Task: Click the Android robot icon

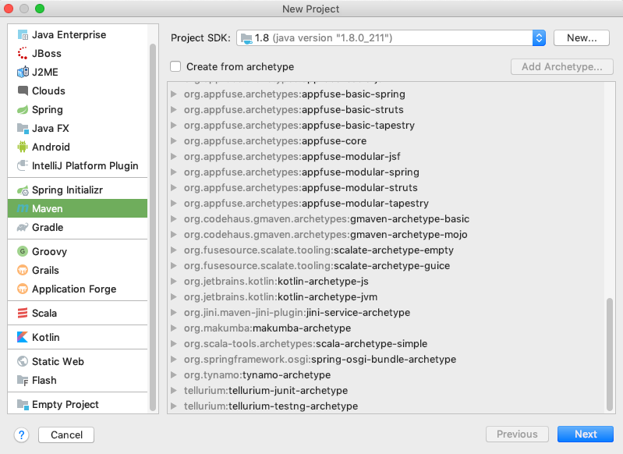Action: tap(22, 147)
